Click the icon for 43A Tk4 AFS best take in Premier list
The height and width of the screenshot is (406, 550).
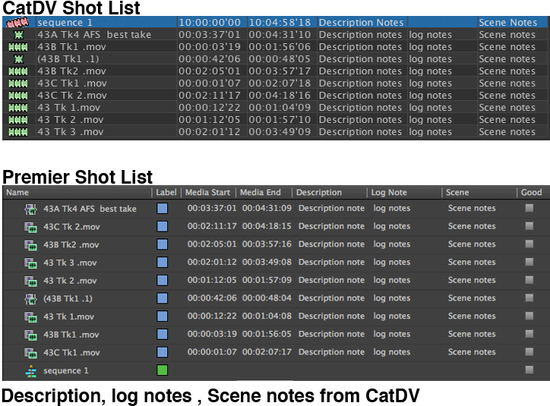click(30, 209)
